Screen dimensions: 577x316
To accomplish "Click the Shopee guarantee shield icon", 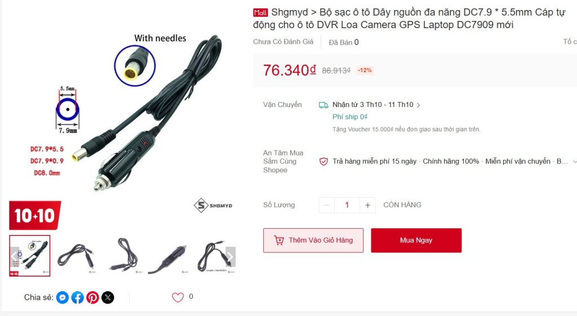I will (323, 162).
